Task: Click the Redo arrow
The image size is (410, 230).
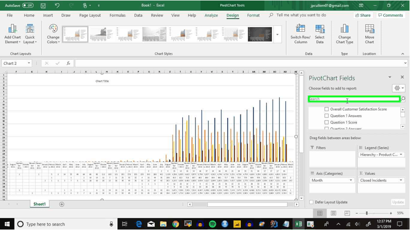Action: click(x=71, y=6)
